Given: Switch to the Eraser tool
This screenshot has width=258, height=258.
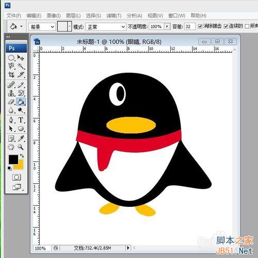Looking at the screenshot, I should pos(11,102).
